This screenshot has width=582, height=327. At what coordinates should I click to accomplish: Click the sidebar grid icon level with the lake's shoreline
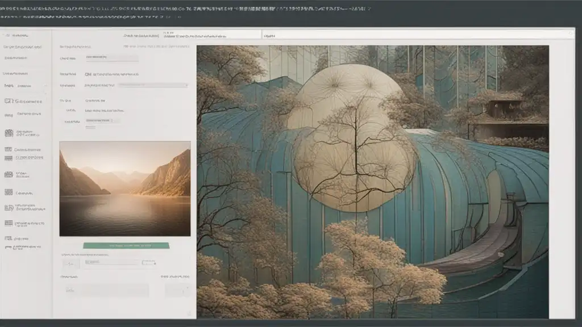(x=9, y=192)
